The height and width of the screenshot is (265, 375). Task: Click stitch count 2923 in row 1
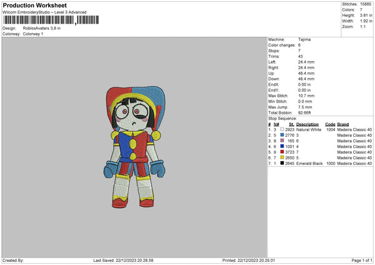[289, 129]
